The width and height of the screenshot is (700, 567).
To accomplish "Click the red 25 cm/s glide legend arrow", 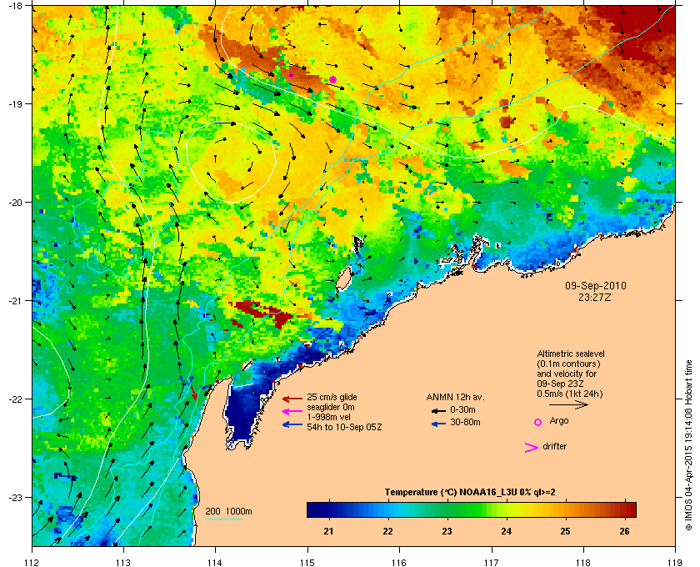I will (x=292, y=399).
